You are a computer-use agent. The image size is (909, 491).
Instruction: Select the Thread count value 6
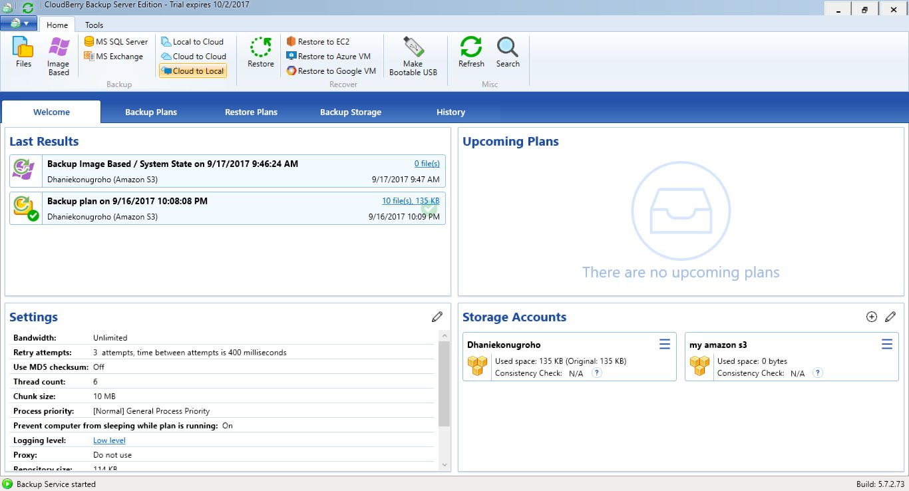point(96,381)
